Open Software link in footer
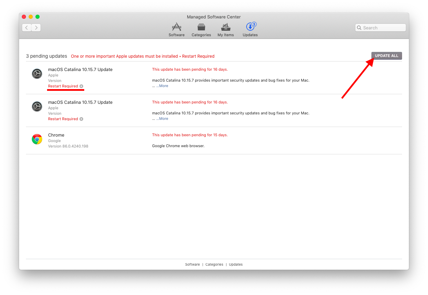The height and width of the screenshot is (295, 428). pyautogui.click(x=192, y=265)
